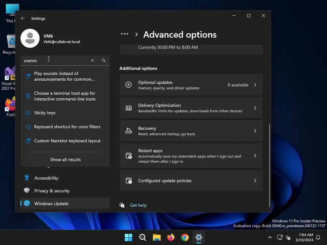
Task: Launch Google Chrome from the taskbar
Action: (185, 237)
